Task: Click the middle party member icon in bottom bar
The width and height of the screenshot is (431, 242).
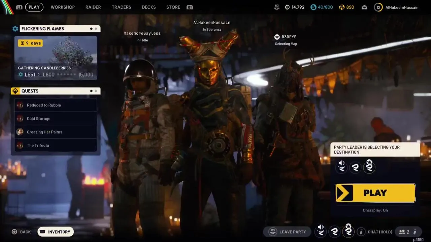Action: pyautogui.click(x=334, y=232)
